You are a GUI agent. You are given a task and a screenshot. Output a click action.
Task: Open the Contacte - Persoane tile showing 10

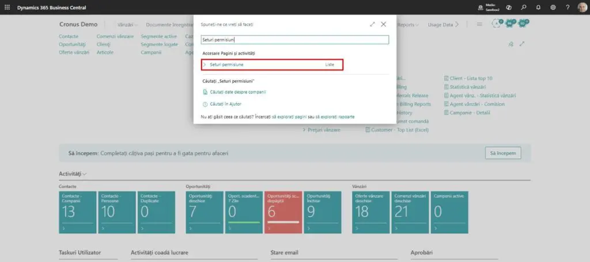coord(117,213)
